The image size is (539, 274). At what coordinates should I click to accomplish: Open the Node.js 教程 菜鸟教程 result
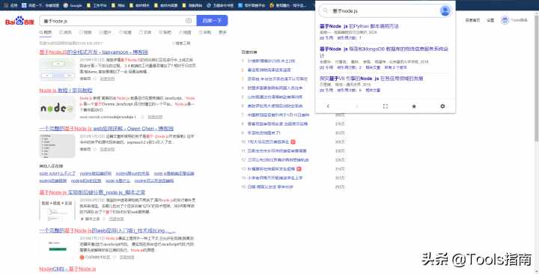pos(66,91)
